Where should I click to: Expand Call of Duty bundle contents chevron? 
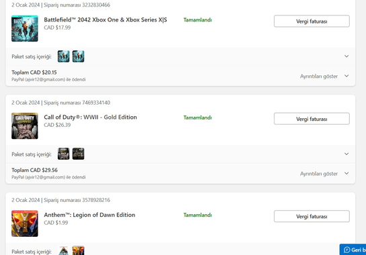point(346,154)
